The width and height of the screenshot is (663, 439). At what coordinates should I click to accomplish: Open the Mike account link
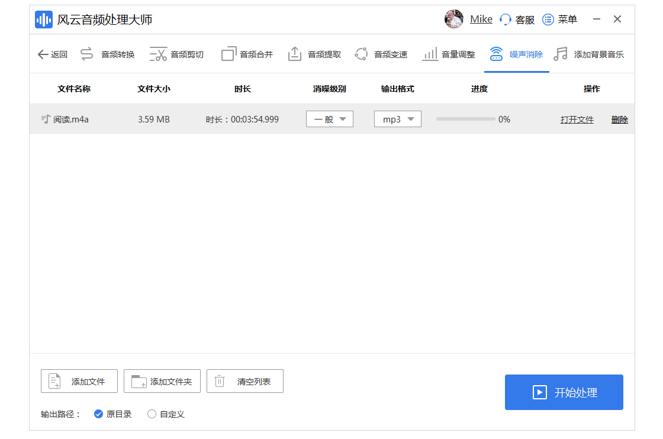pyautogui.click(x=481, y=19)
